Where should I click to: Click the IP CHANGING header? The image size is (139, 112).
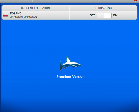tap(103, 8)
